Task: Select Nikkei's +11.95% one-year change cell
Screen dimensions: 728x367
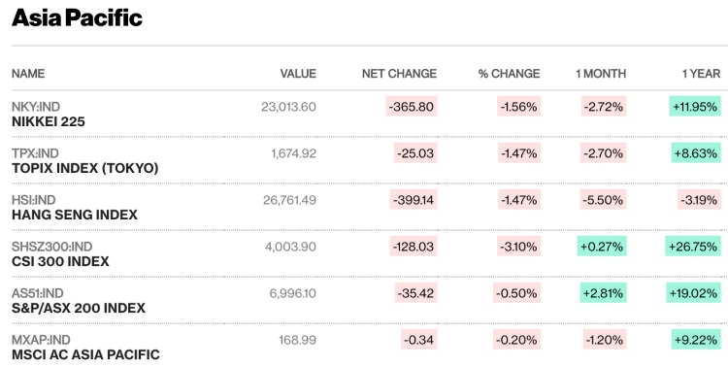Action: point(695,107)
